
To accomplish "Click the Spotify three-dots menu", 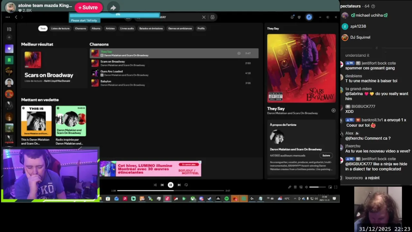I will (x=8, y=17).
